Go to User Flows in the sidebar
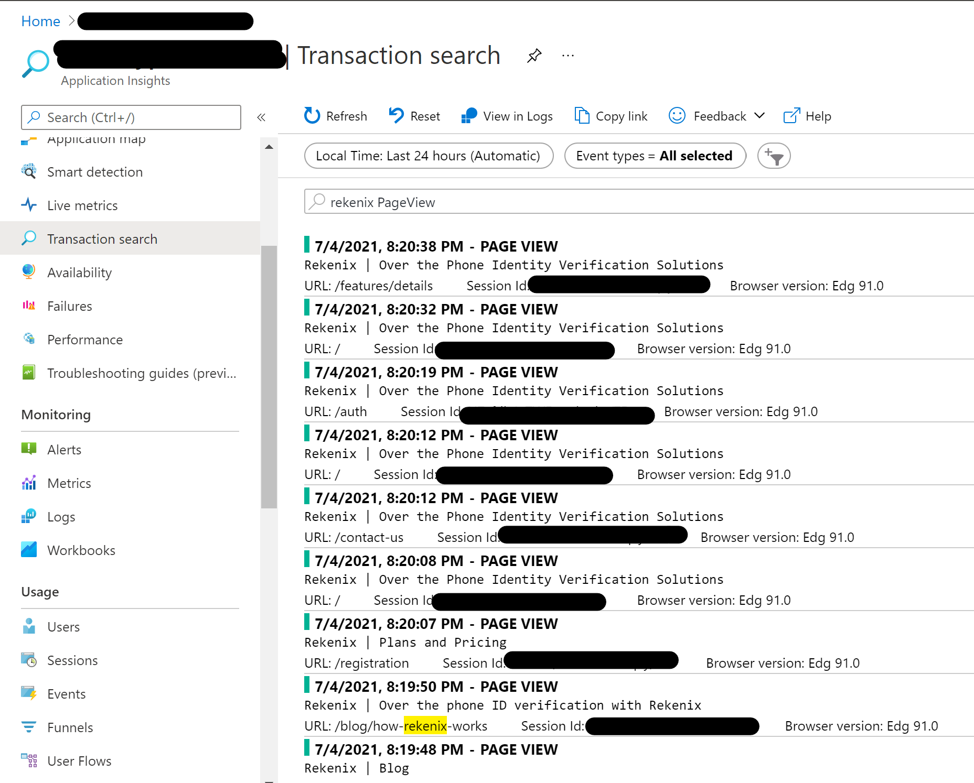 coord(79,761)
